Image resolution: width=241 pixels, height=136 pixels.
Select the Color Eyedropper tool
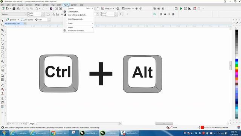click(2, 85)
